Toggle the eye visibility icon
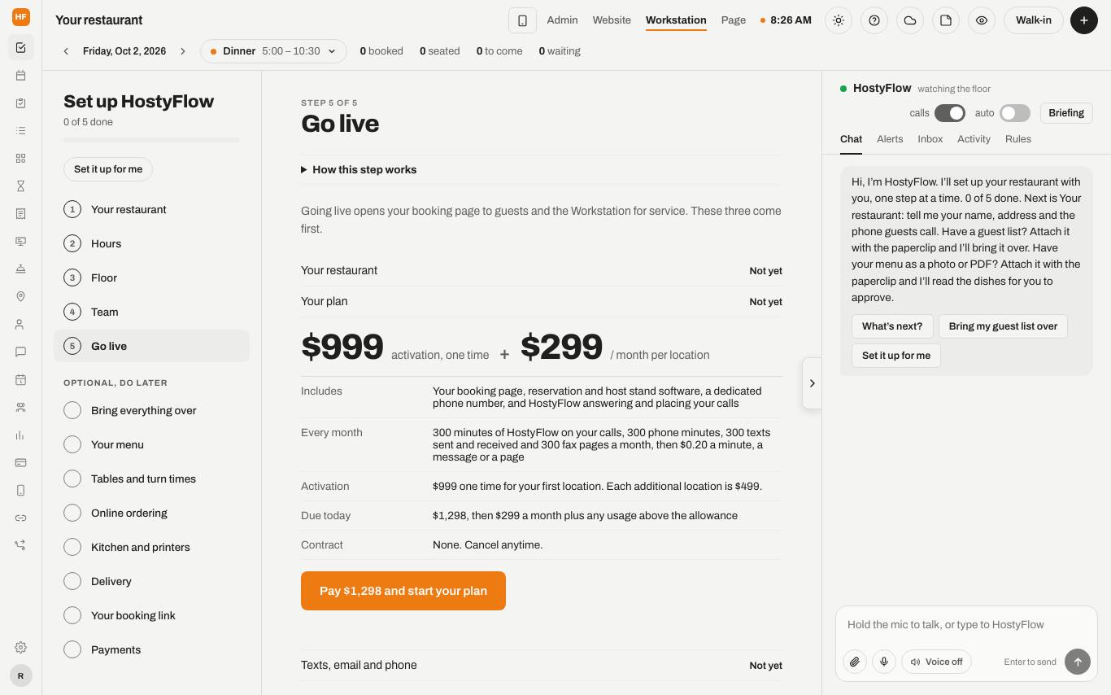This screenshot has height=695, width=1111. tap(982, 20)
